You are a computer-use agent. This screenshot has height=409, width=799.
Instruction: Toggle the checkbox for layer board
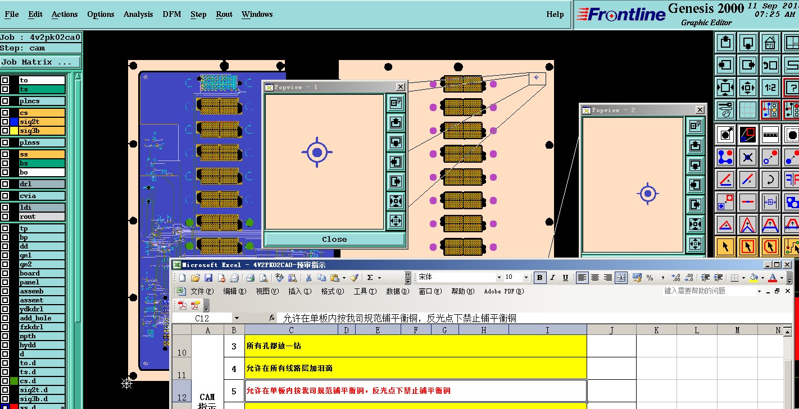[x=5, y=273]
